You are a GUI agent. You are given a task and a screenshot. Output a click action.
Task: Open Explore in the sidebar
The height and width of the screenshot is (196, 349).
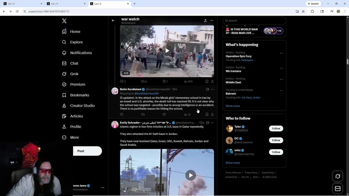click(72, 42)
